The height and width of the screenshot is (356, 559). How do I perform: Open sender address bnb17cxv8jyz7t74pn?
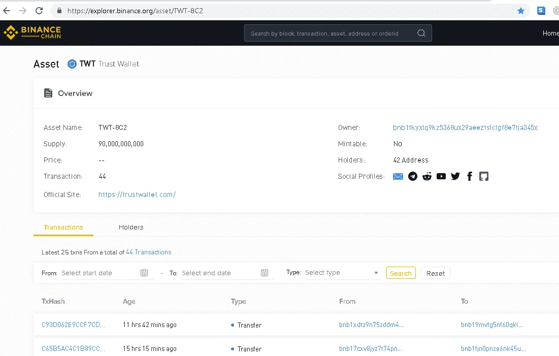click(371, 348)
